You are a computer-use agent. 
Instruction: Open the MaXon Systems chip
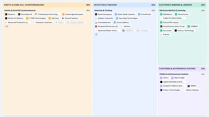[191, 90]
